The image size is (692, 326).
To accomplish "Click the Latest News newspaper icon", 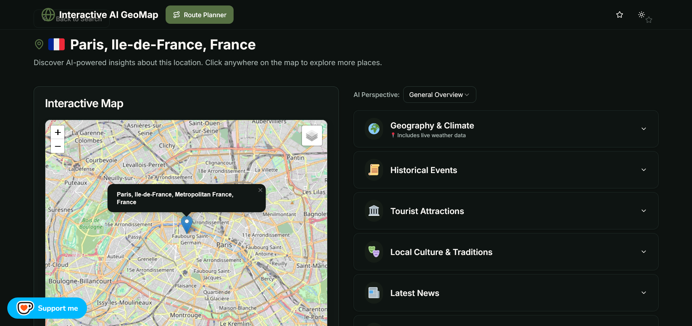I will (374, 293).
